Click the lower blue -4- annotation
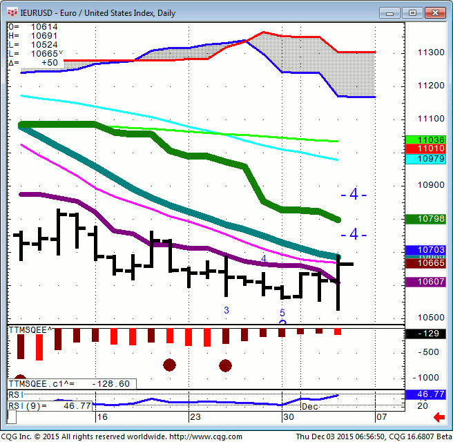The width and height of the screenshot is (453, 442). 354,234
